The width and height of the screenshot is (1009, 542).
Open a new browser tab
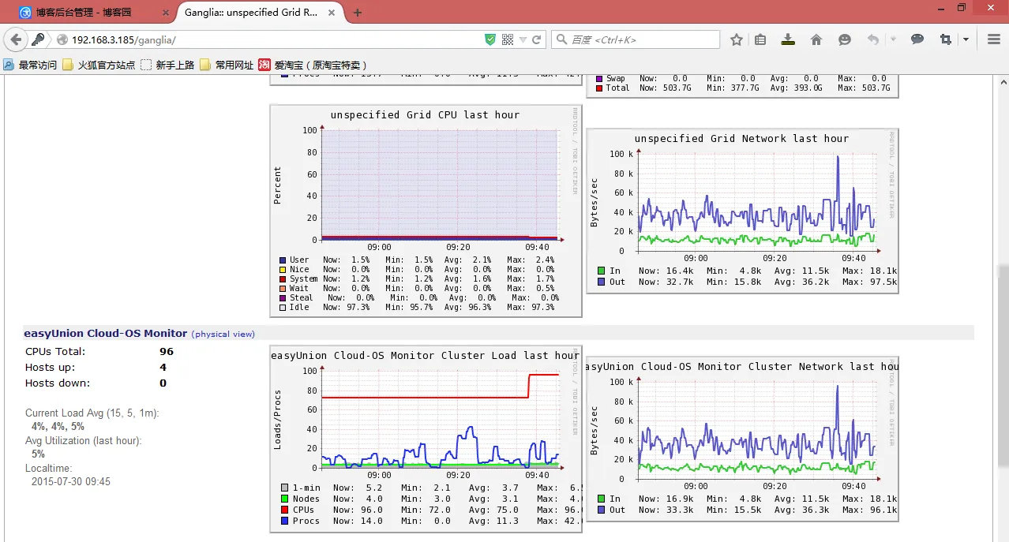tap(358, 13)
